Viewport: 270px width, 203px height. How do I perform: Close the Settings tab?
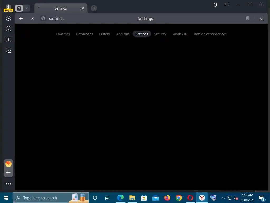pos(83,8)
